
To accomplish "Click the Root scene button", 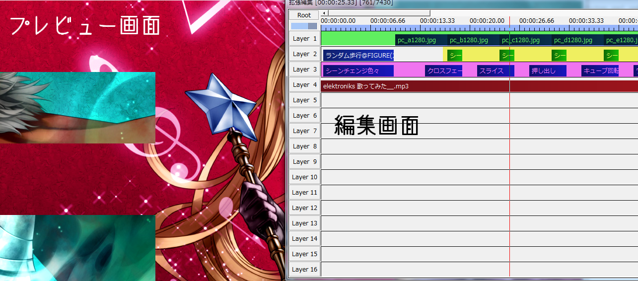I will [x=304, y=15].
